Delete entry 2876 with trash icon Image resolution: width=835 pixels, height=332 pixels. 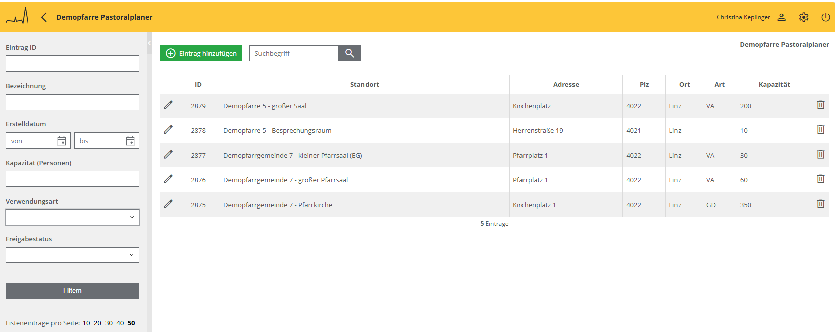point(821,179)
